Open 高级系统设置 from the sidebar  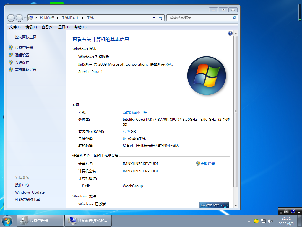tap(26, 70)
